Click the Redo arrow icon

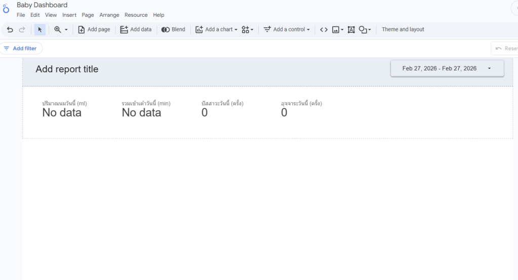[x=22, y=30]
